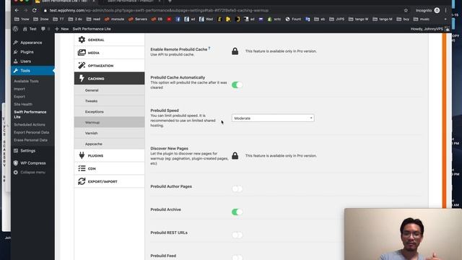
Task: Open the Media section icon
Action: coord(82,53)
